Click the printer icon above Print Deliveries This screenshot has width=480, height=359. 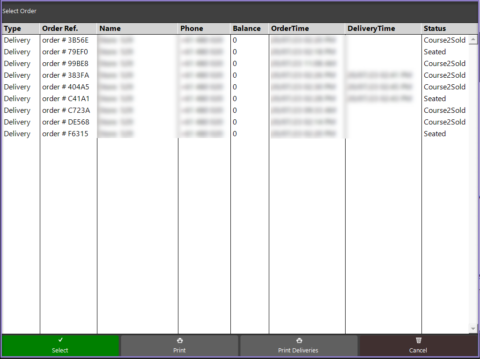click(299, 341)
